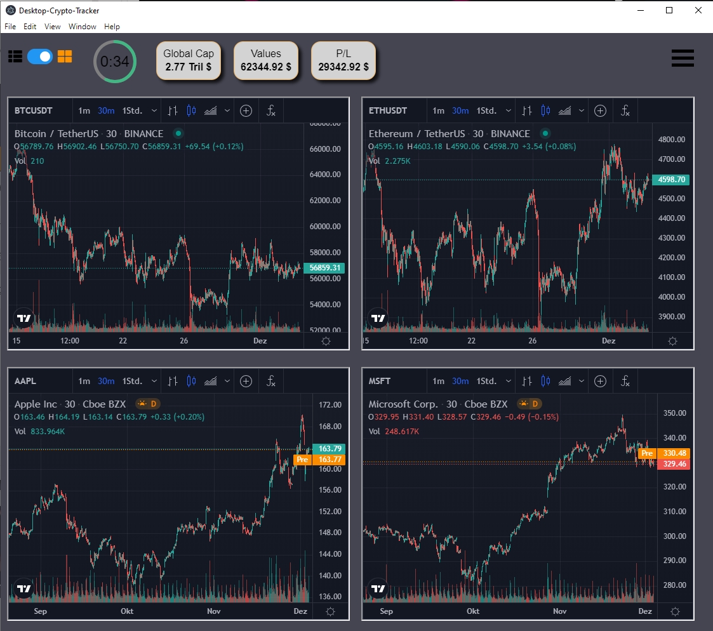Viewport: 713px width, 631px height.
Task: Open the Help menu
Action: click(112, 27)
